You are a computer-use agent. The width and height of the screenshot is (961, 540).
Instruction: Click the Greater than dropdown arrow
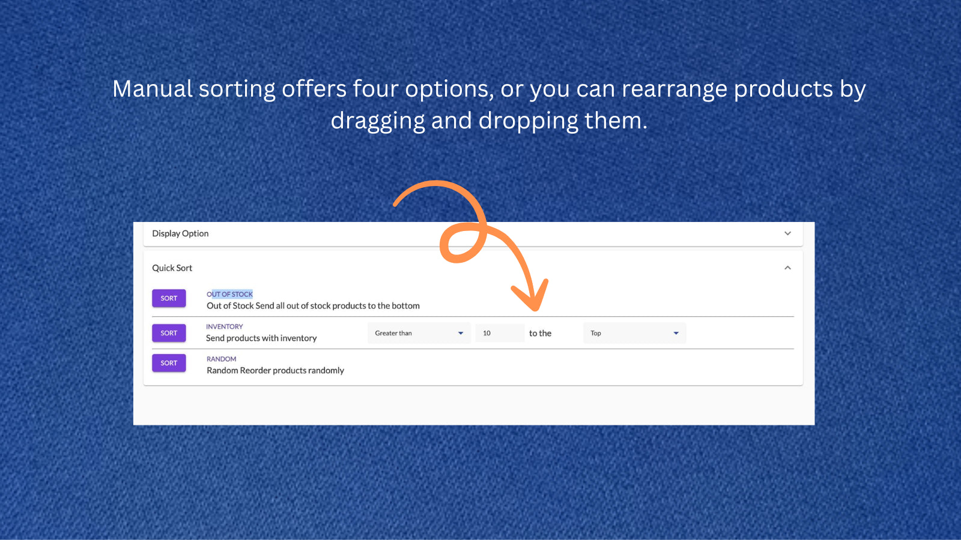[461, 333]
